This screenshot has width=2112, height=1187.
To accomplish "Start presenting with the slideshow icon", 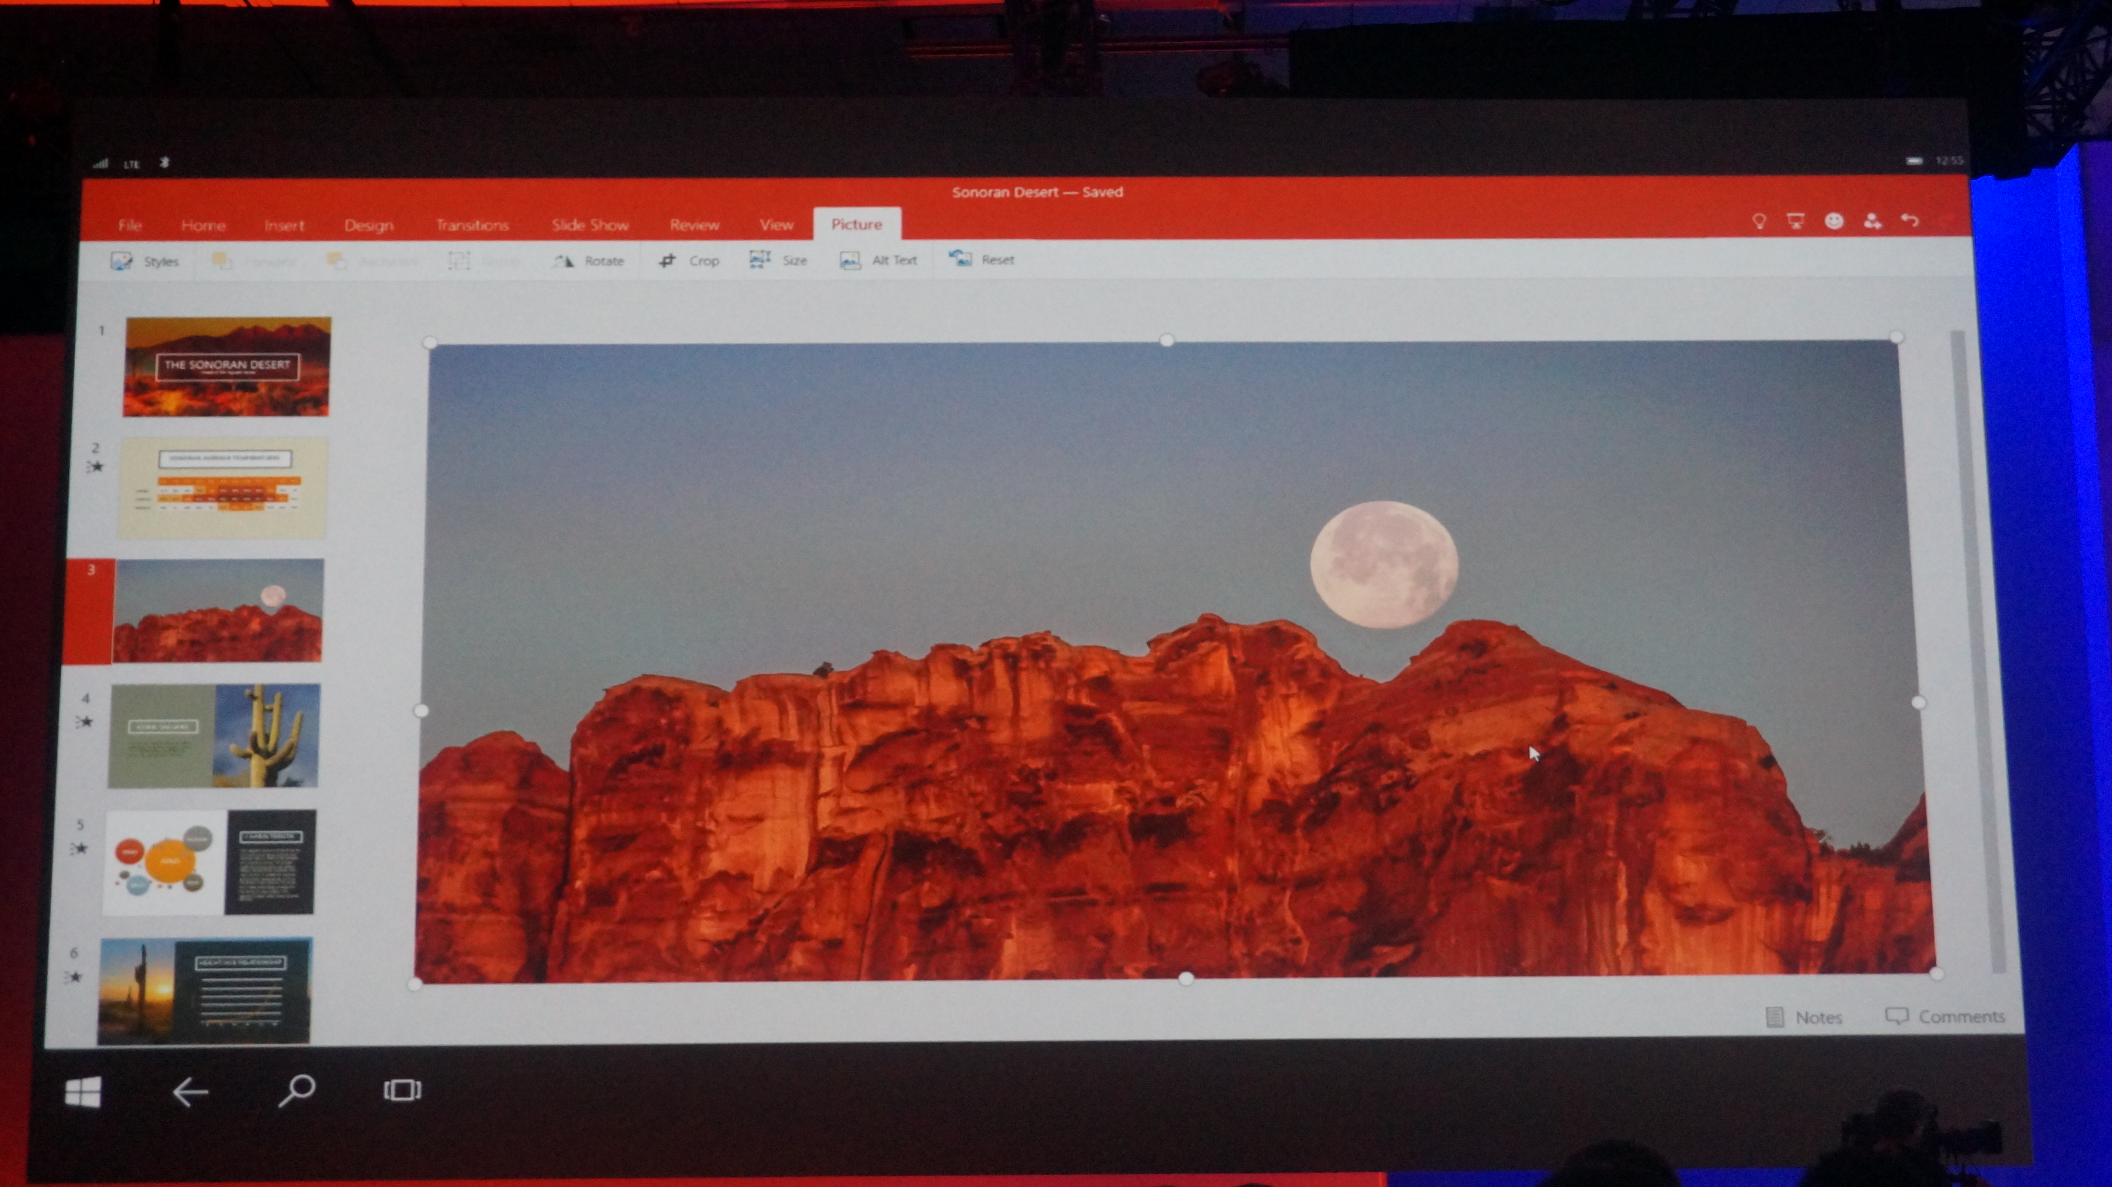I will tap(1796, 221).
